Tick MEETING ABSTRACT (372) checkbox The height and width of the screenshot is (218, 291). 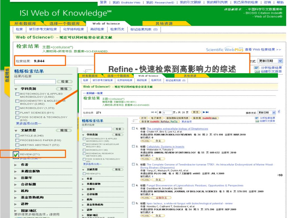[17, 145]
